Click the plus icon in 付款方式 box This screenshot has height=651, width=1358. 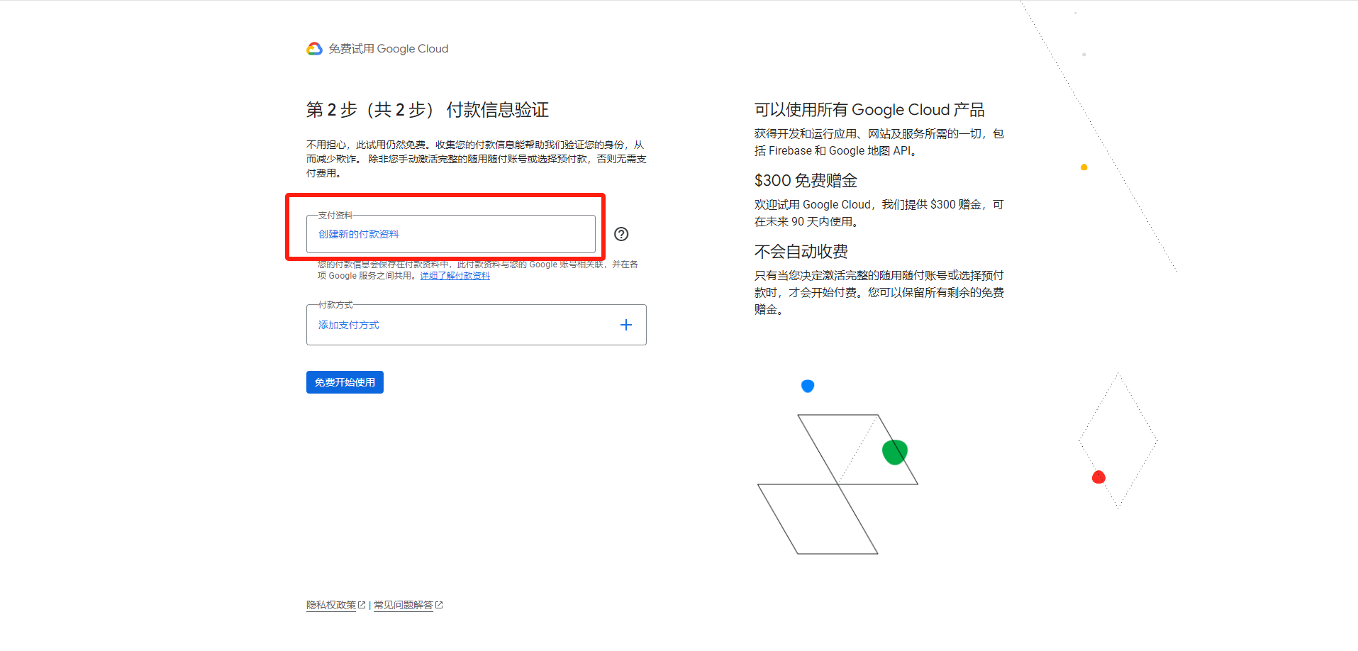pos(626,325)
